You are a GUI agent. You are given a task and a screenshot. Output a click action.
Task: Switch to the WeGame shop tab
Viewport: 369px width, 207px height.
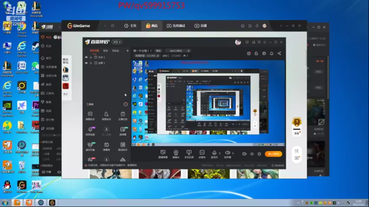click(152, 26)
